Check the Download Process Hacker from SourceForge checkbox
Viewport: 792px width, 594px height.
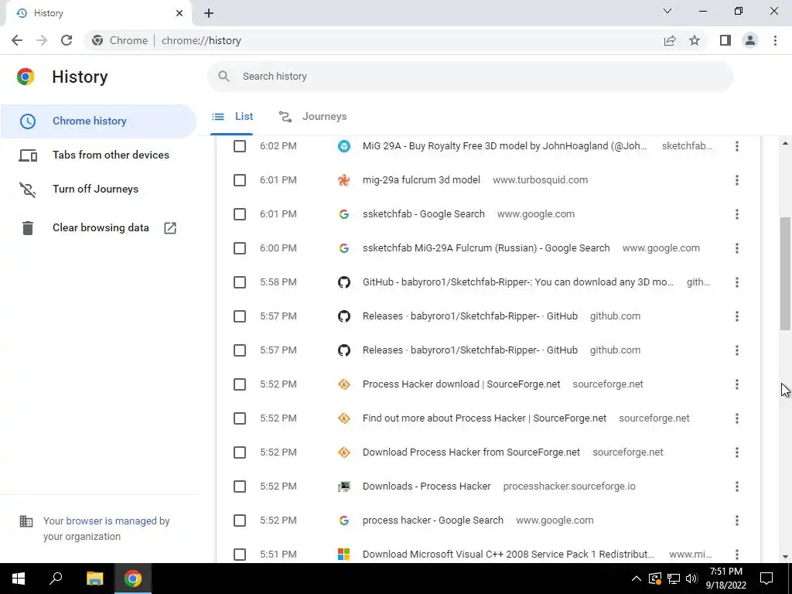240,452
